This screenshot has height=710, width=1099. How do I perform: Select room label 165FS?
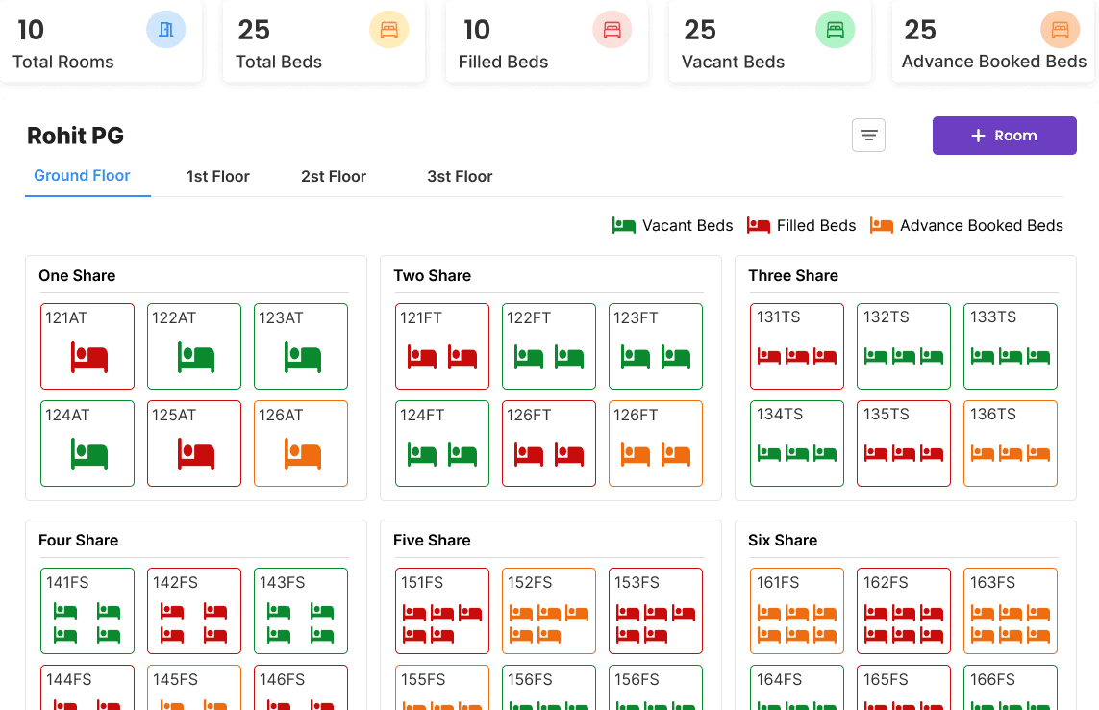[x=886, y=679]
